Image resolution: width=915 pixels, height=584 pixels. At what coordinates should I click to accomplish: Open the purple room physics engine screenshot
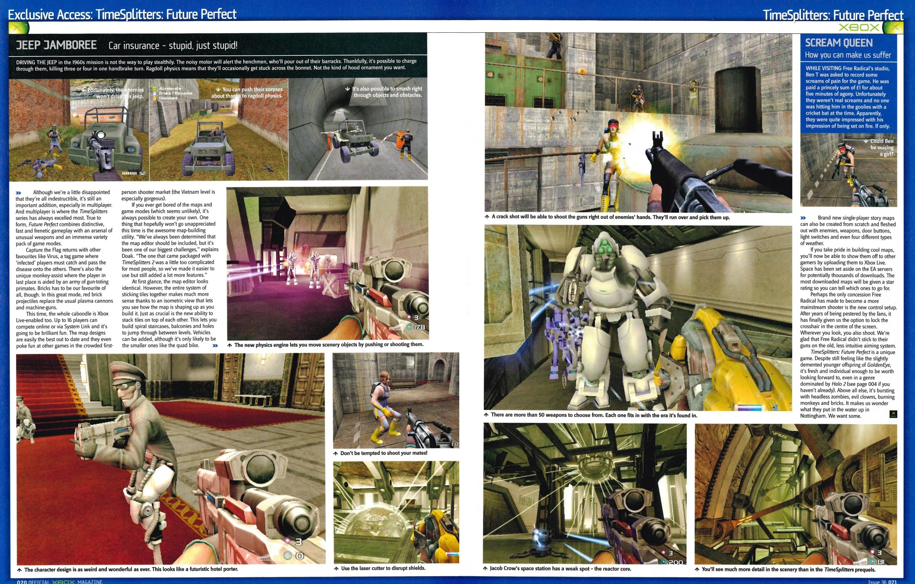(x=327, y=263)
